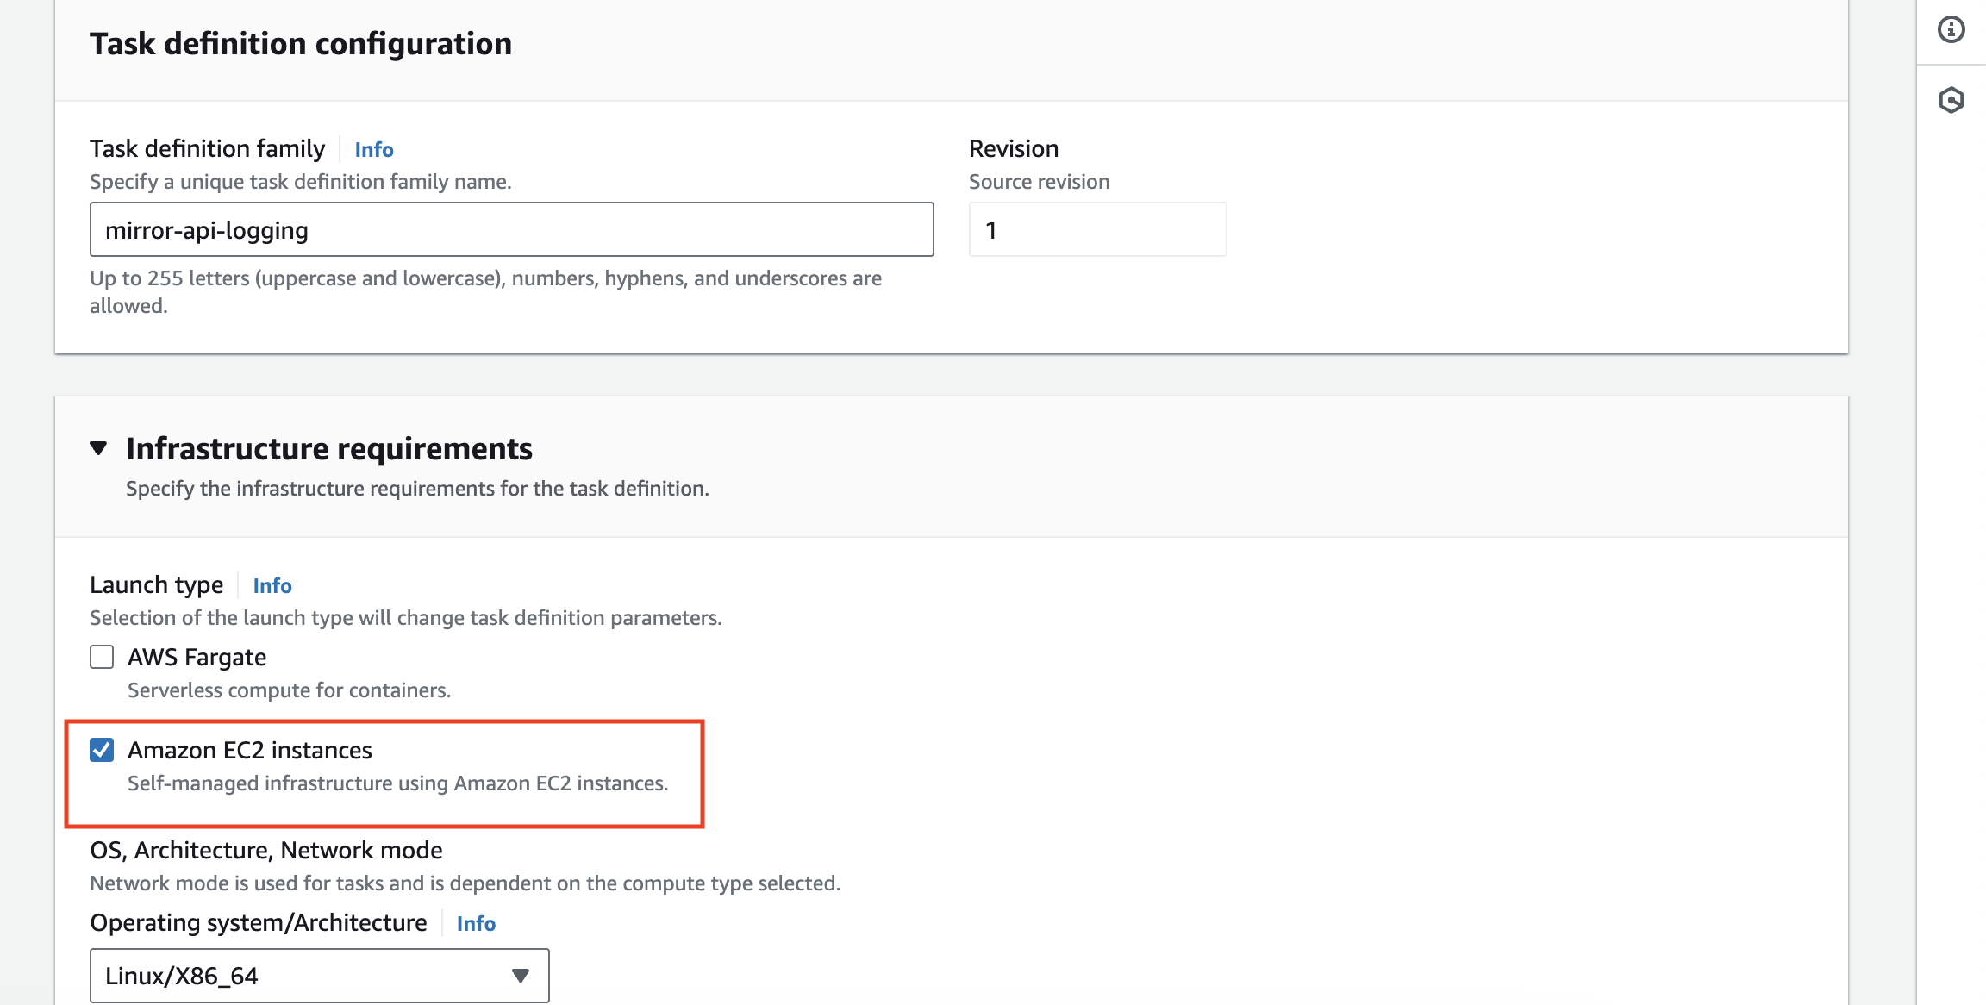Viewport: 1986px width, 1005px height.
Task: Enable the AWS Fargate checkbox
Action: pos(101,657)
